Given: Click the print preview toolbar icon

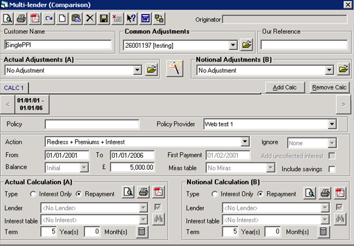Looking at the screenshot, I should tap(7, 19).
